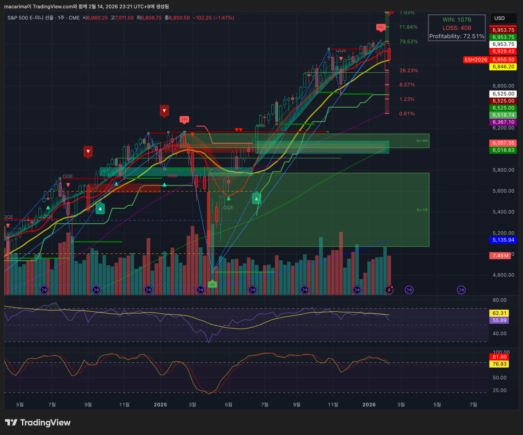This screenshot has height=435, width=523.
Task: Click the yellow 6,846.20 price label
Action: coord(503,67)
